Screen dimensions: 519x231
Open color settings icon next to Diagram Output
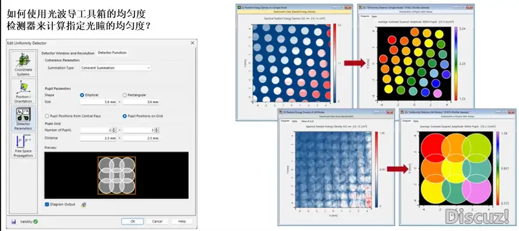click(84, 205)
